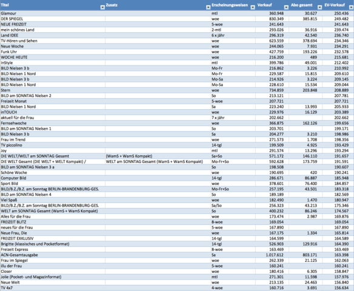Select the Brigitte (klassisches und Pocketformat) cell
Image resolution: width=354 pixels, height=291 pixels.
point(53,244)
